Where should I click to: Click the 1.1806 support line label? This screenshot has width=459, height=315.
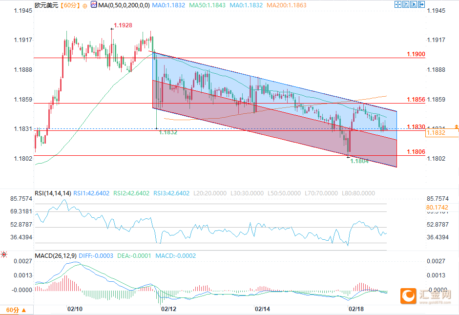416,152
